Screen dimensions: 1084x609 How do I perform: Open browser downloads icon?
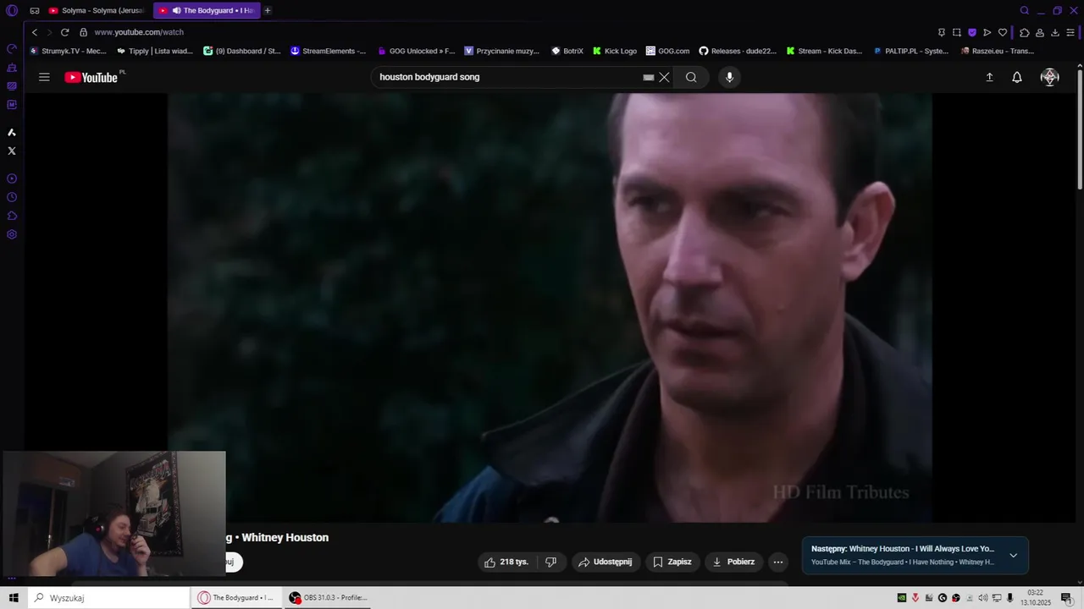[x=1055, y=32]
